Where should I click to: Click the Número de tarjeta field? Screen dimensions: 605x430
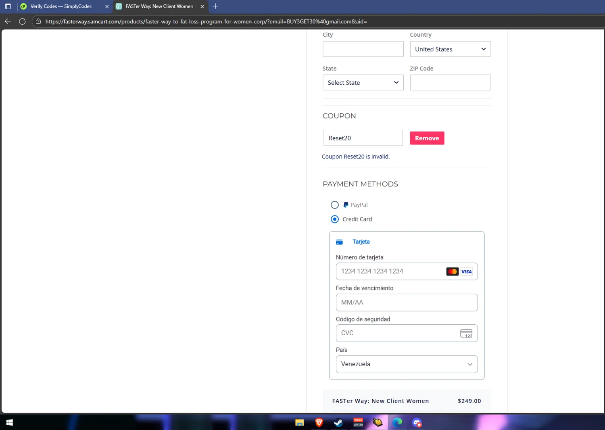pyautogui.click(x=407, y=271)
